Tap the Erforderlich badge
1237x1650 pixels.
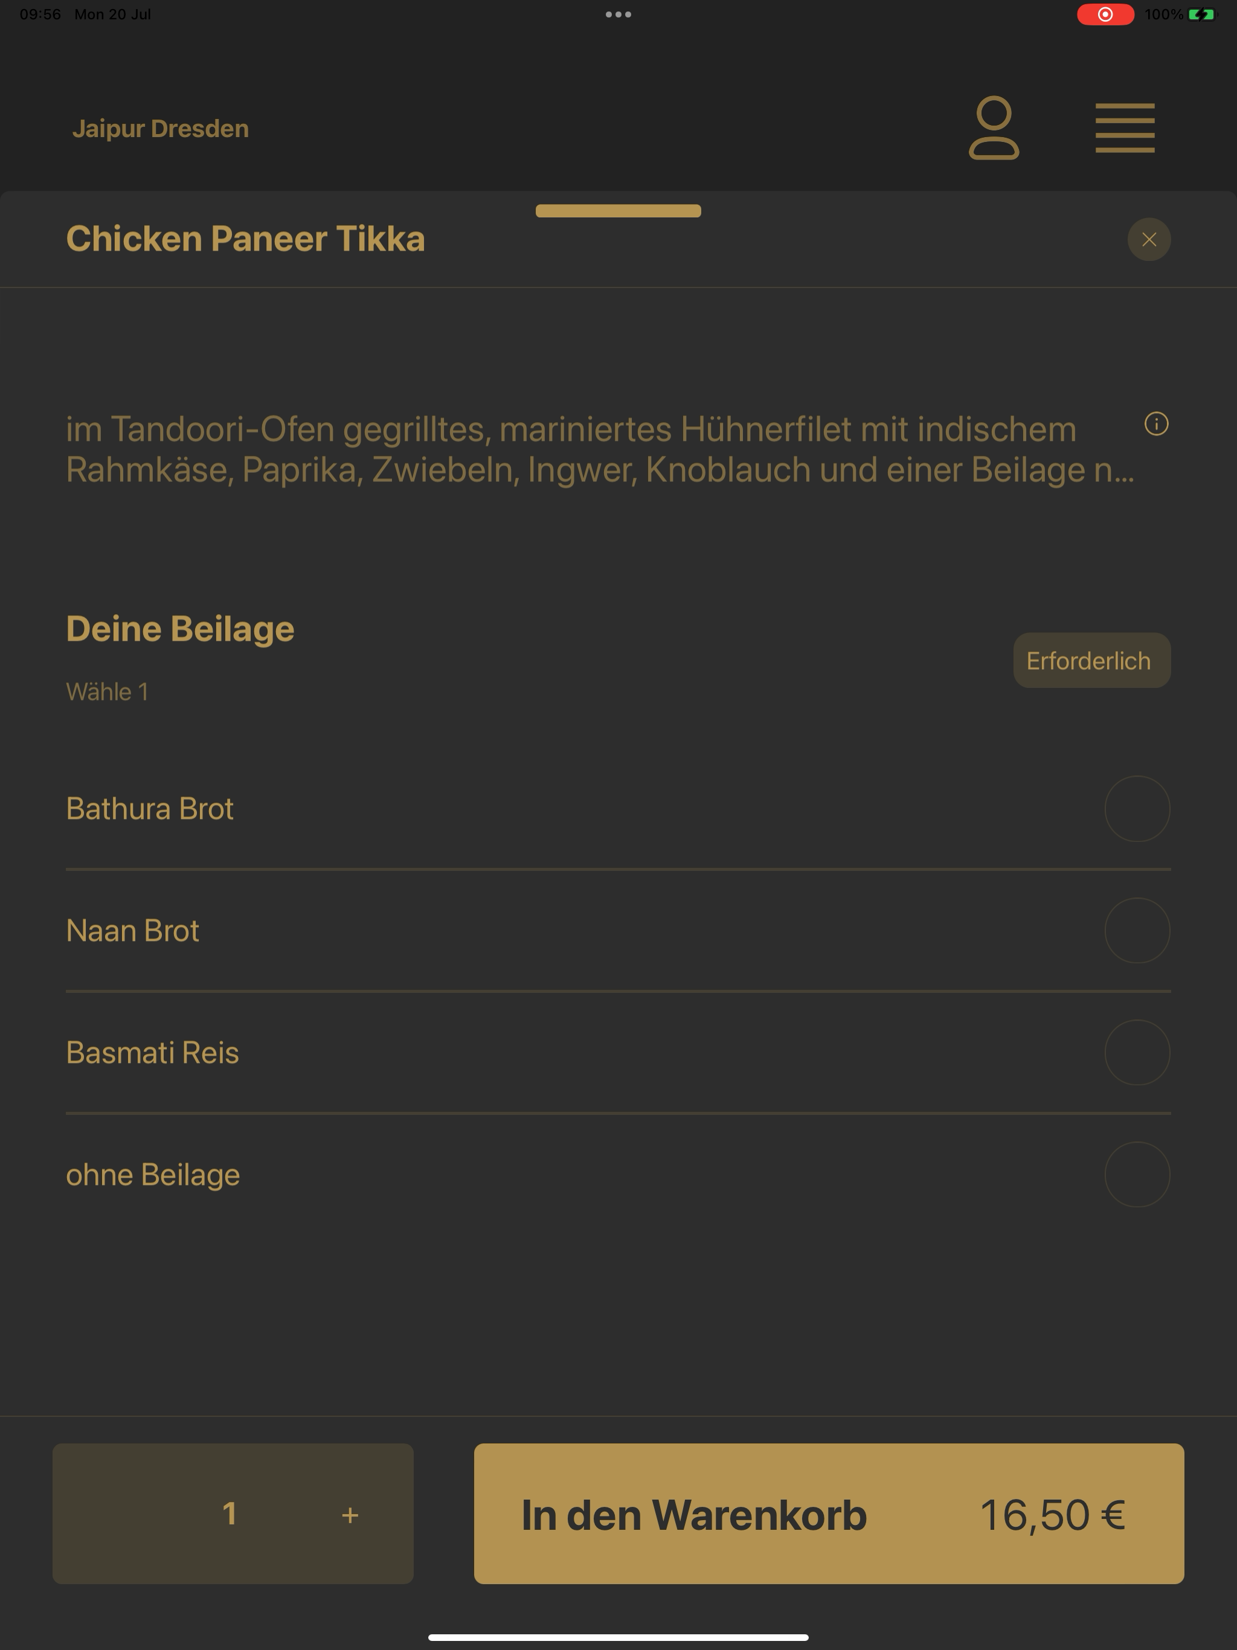coord(1091,661)
